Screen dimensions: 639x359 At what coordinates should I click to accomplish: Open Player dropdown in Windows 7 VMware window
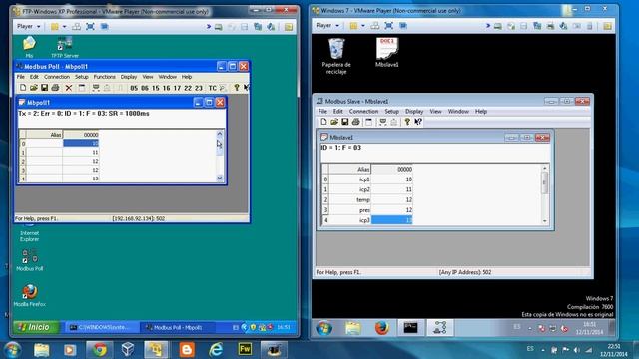pyautogui.click(x=327, y=26)
